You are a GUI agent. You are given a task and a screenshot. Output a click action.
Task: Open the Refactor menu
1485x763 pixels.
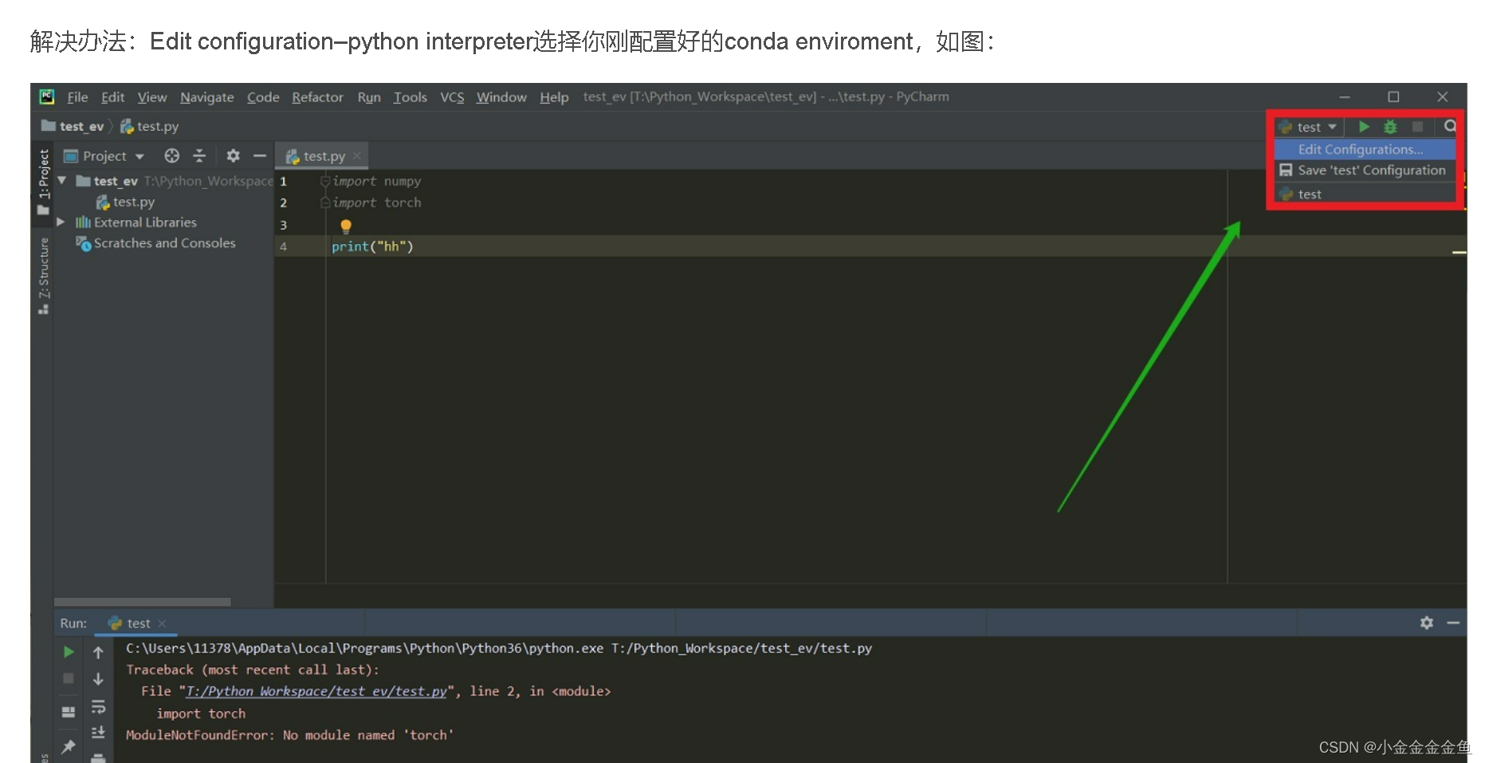317,96
